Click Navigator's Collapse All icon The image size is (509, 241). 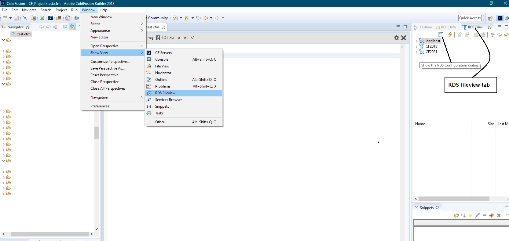click(65, 27)
